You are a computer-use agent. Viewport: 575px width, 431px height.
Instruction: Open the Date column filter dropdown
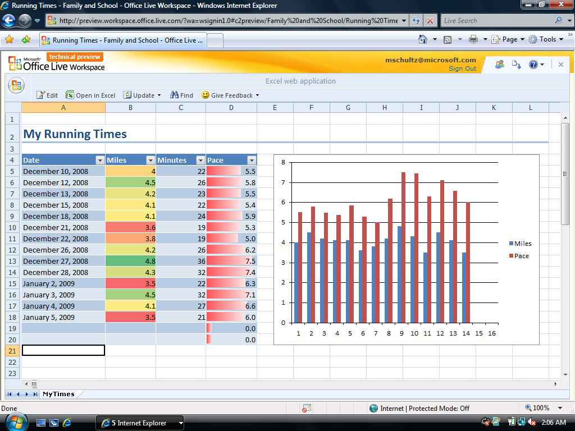pyautogui.click(x=100, y=161)
